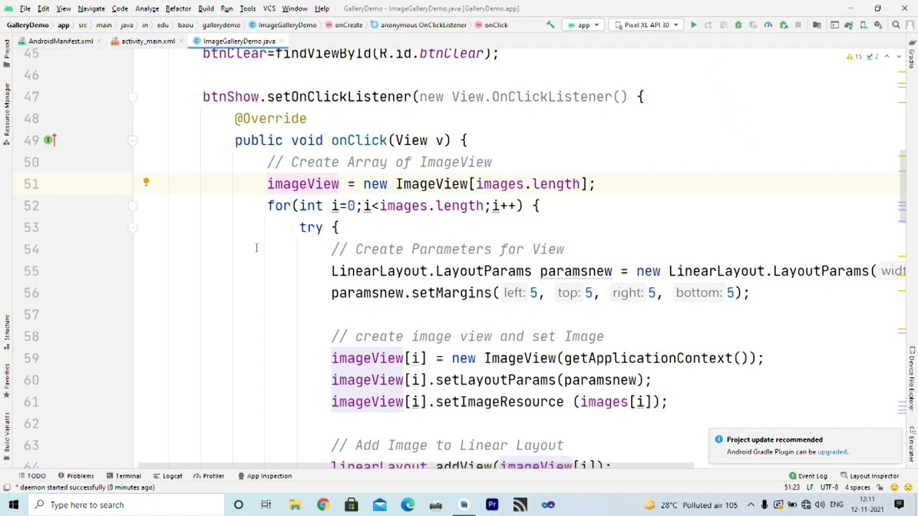Image resolution: width=918 pixels, height=516 pixels.
Task: Collapse the try block fold at line 53
Action: (x=133, y=227)
